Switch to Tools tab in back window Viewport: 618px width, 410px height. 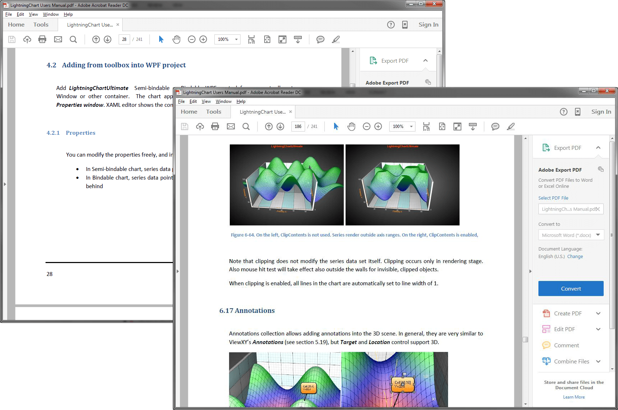coord(41,25)
